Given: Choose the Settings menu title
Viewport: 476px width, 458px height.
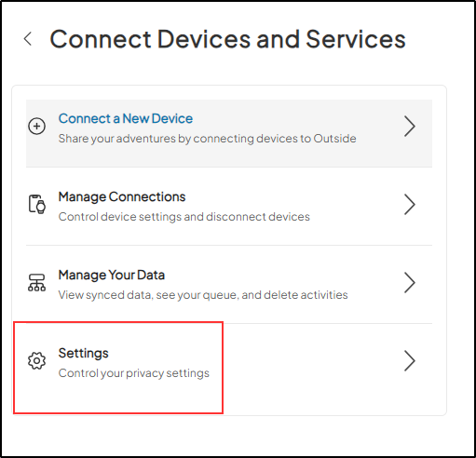Looking at the screenshot, I should click(83, 354).
